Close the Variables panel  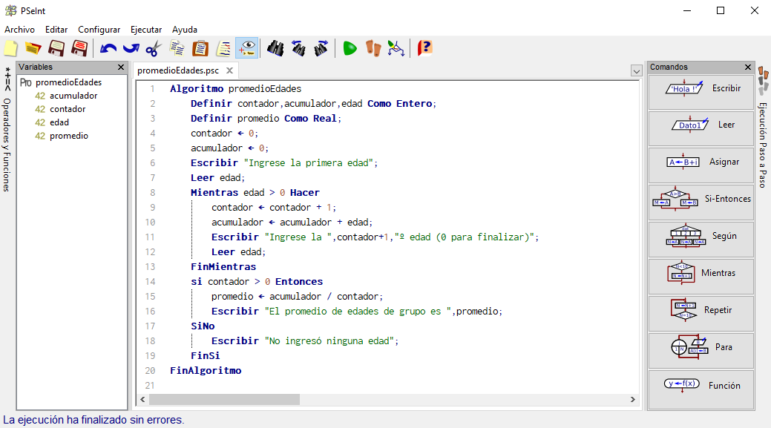(x=121, y=67)
